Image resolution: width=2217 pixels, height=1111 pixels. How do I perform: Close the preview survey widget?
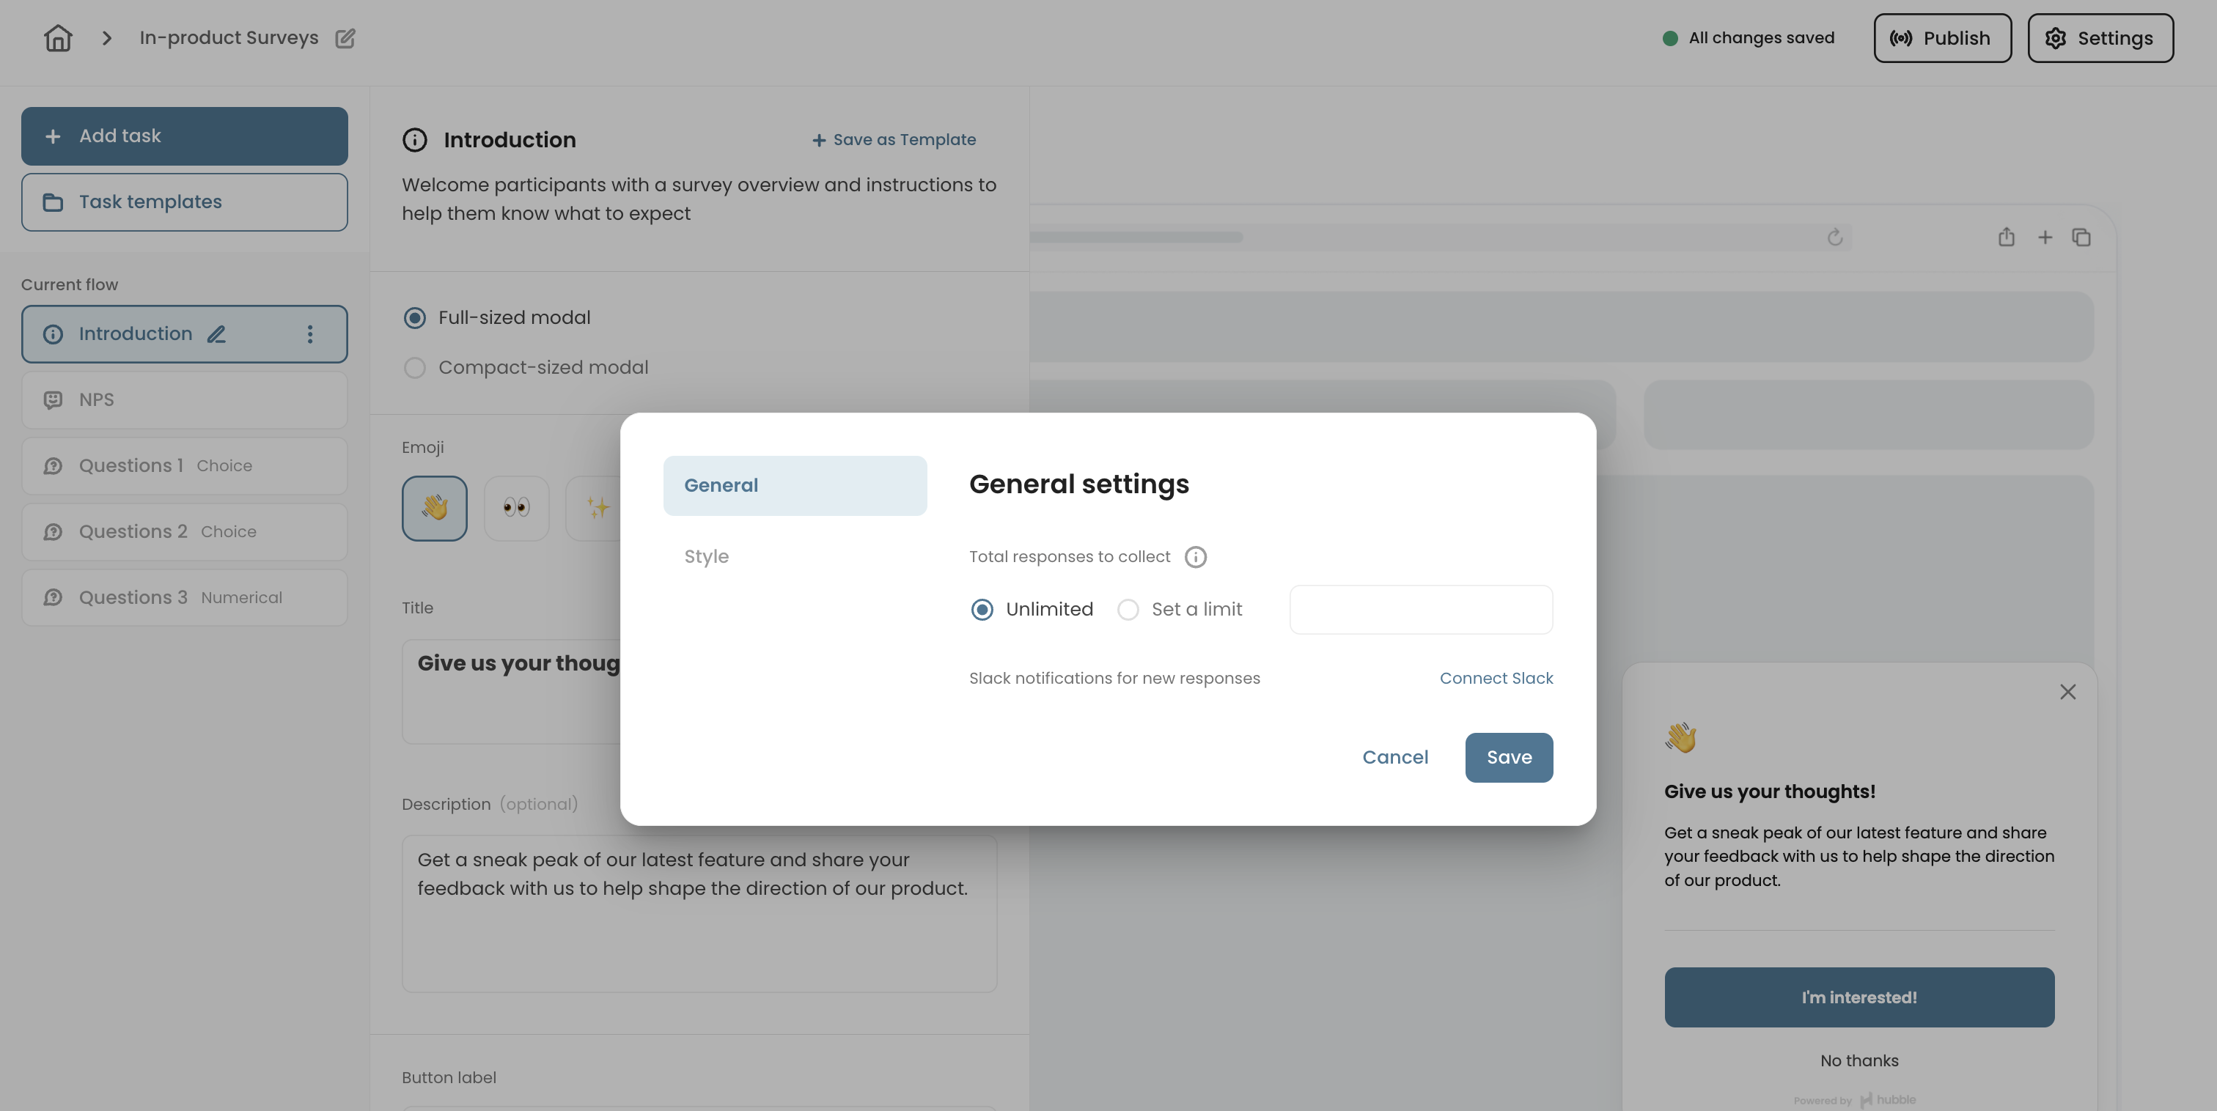[2067, 692]
